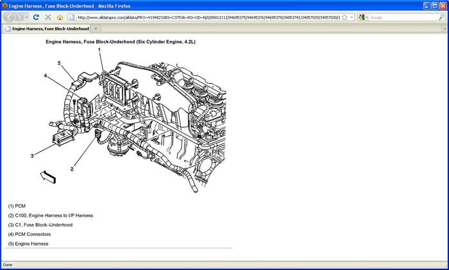Click the "(1) PCM" legend entry
449x270 pixels.
point(17,206)
